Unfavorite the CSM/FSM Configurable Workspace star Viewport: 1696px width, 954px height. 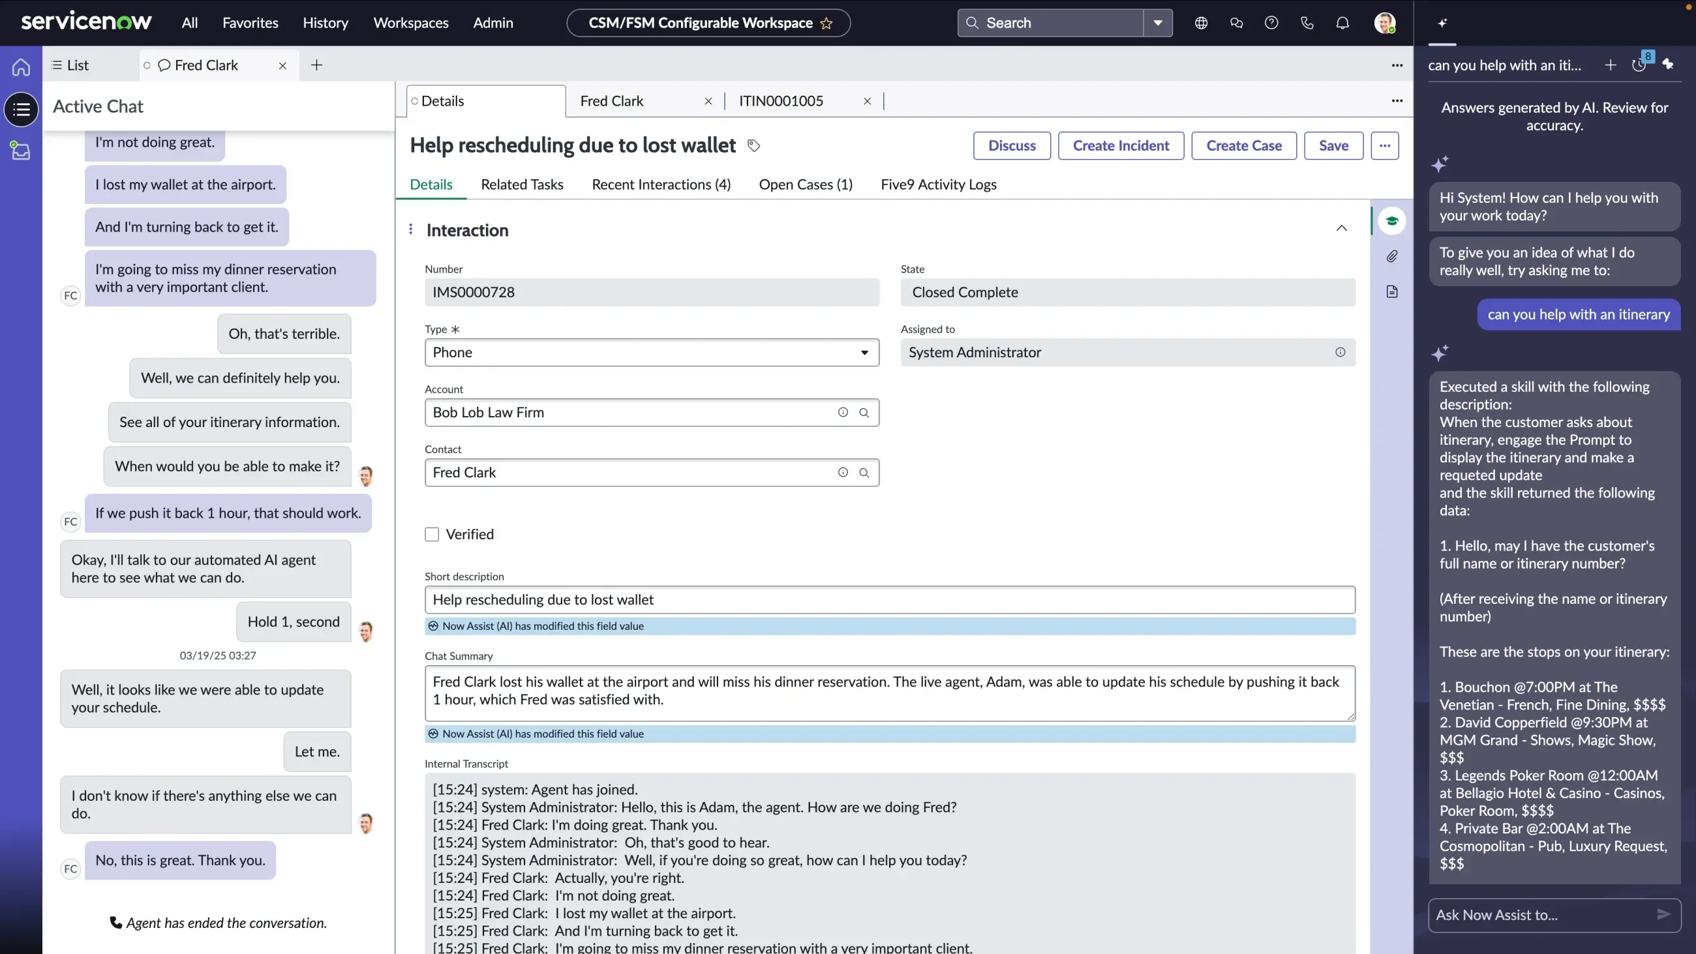pos(827,23)
